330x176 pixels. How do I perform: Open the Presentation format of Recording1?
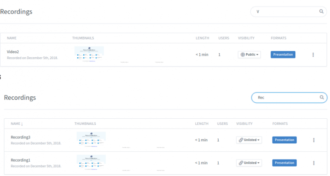284,163
